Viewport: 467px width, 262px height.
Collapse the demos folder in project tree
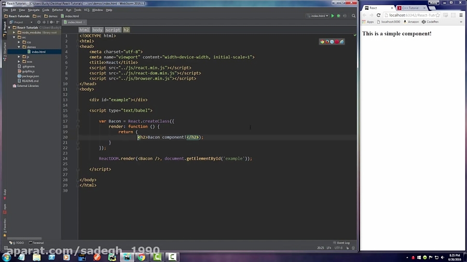coord(19,47)
